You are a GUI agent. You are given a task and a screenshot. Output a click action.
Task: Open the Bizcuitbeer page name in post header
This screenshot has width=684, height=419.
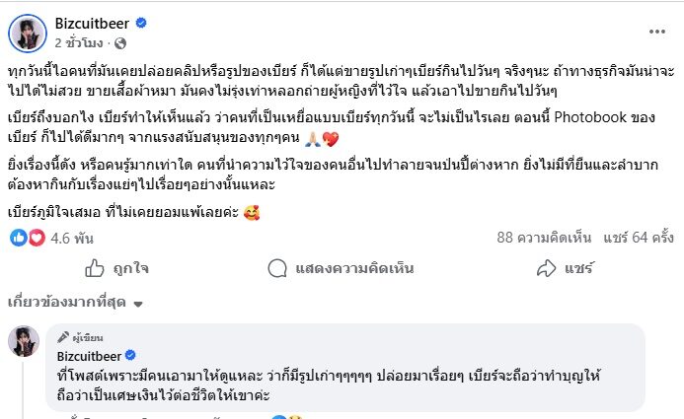[x=94, y=24]
